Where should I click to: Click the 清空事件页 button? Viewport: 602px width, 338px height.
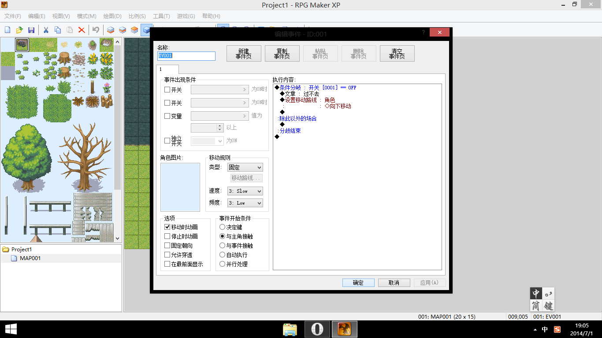pyautogui.click(x=397, y=54)
